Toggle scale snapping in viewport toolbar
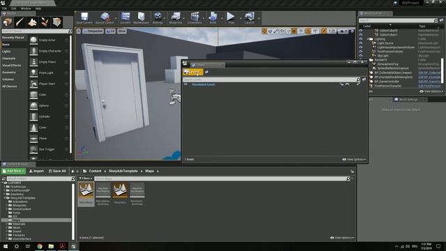446x251 pixels. coord(323,31)
